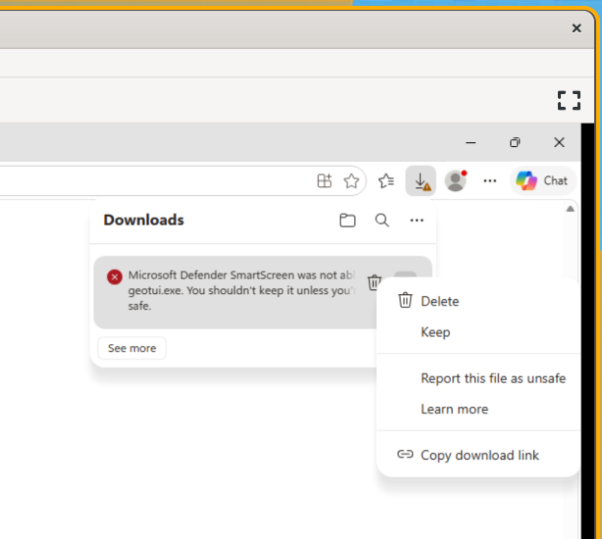Open the Favorites list icon

(x=386, y=181)
